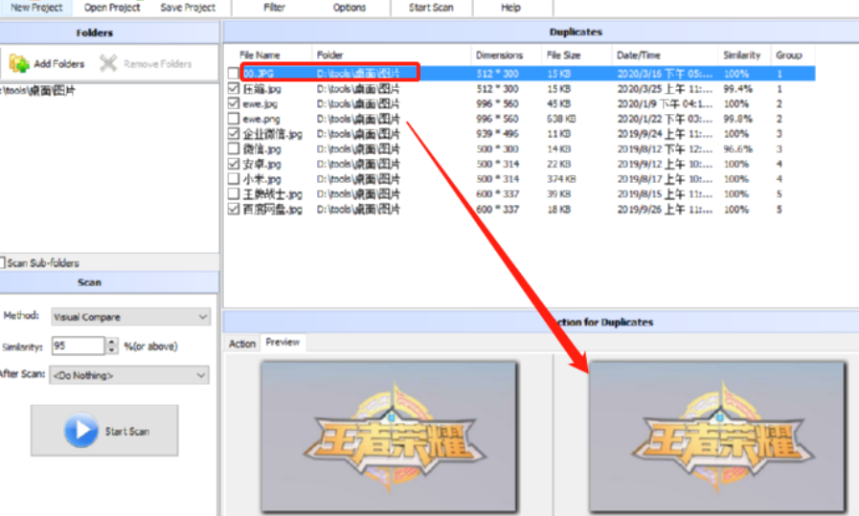Select the tools\桌面\图片 folder entry
859x516 pixels.
point(37,90)
